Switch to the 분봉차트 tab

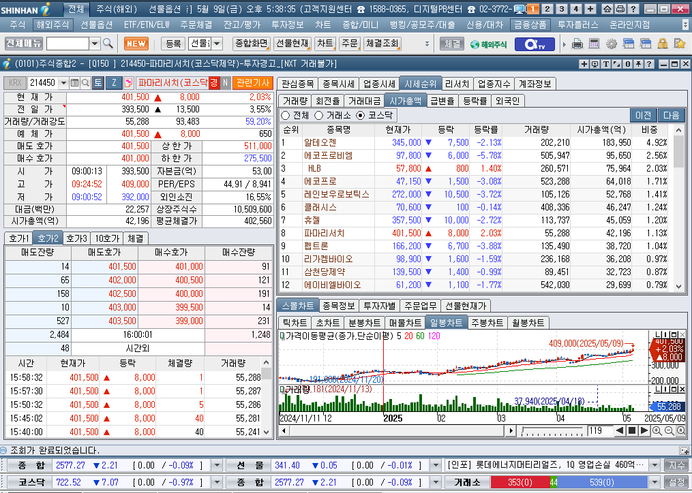coord(364,323)
